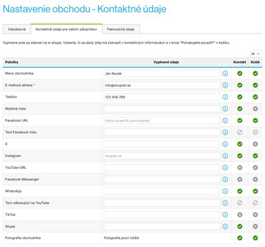The width and height of the screenshot is (265, 247).
Task: Click the X account input field
Action: [162, 144]
